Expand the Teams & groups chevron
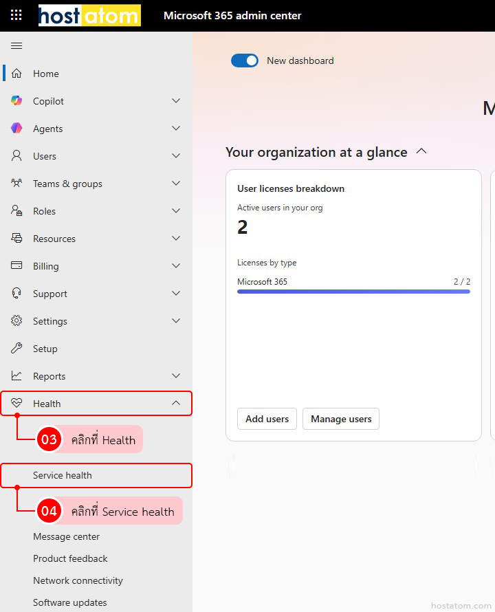 click(x=176, y=183)
